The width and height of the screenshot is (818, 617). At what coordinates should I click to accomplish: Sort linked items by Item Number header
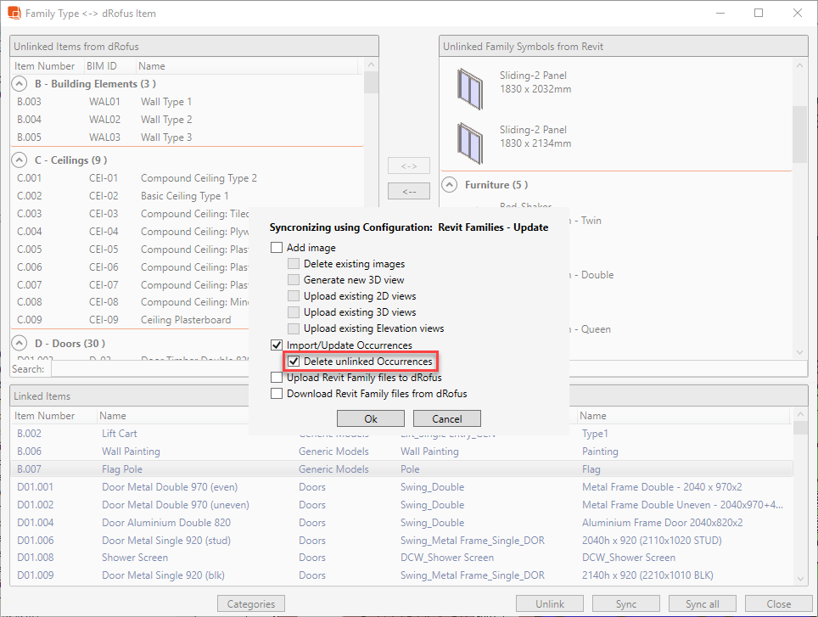pos(44,416)
